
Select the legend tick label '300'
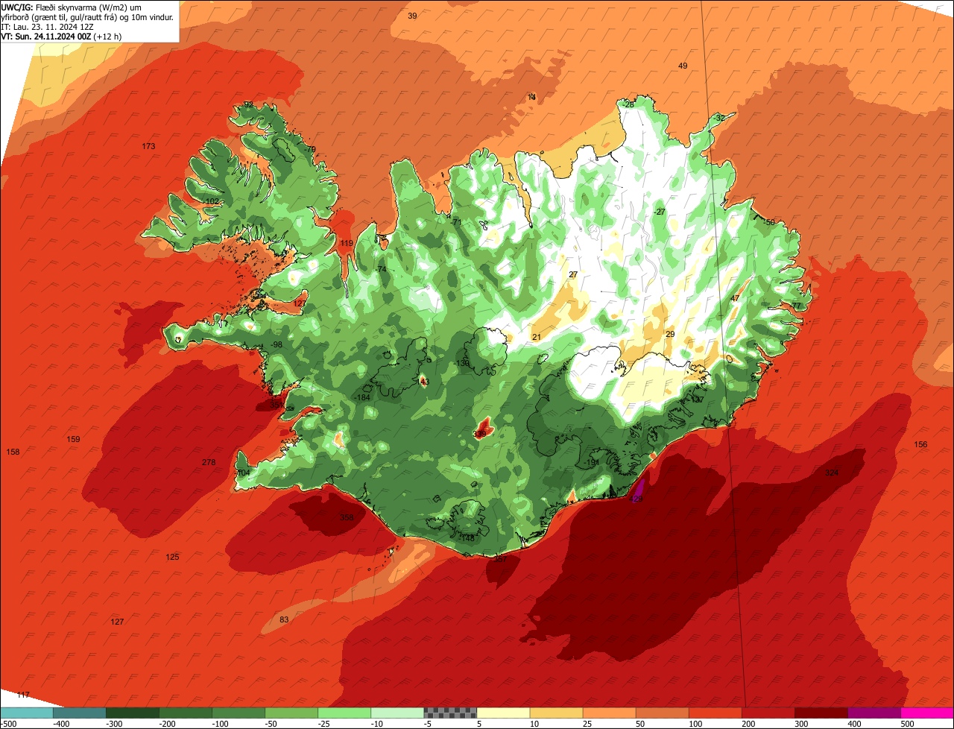(800, 724)
